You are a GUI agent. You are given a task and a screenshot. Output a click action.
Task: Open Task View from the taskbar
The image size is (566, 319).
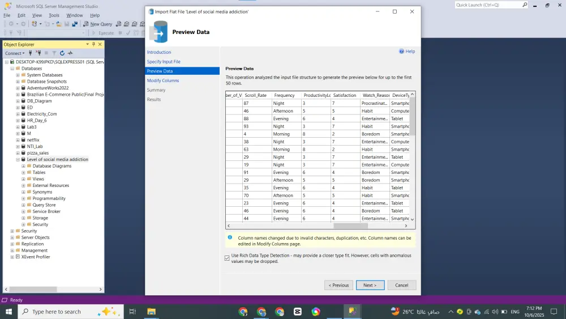point(132,312)
